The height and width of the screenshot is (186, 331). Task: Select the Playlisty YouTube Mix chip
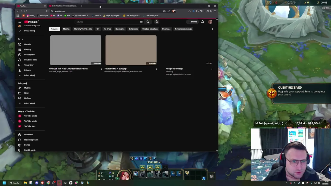click(x=83, y=29)
